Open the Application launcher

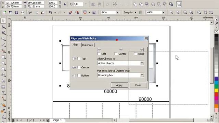tap(85, 12)
